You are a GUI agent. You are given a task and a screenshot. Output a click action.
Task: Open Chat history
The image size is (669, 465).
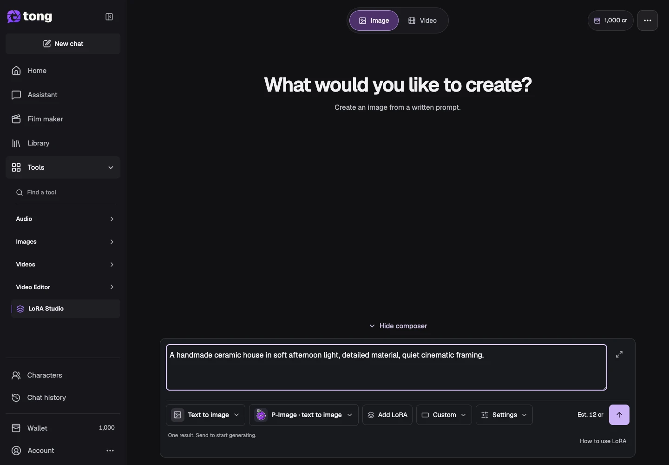pos(63,398)
